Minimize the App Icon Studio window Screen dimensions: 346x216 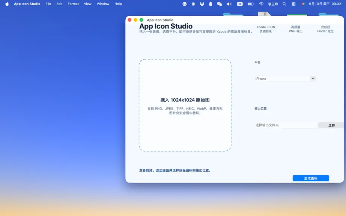[x=135, y=20]
